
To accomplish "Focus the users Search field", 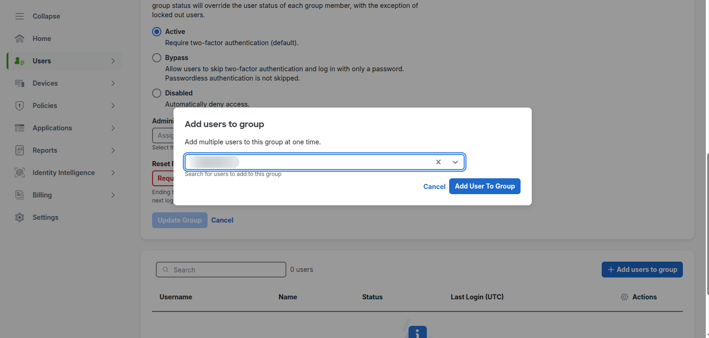I will tap(221, 270).
